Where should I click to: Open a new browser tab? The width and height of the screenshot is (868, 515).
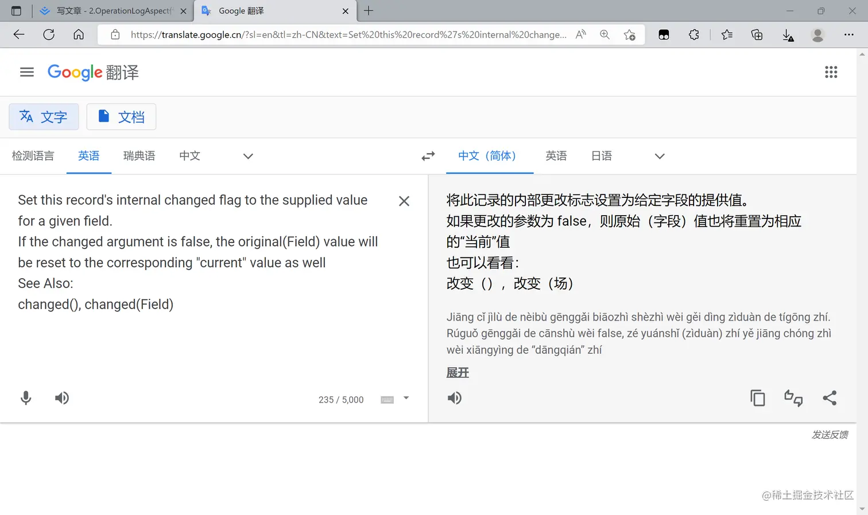pos(369,10)
